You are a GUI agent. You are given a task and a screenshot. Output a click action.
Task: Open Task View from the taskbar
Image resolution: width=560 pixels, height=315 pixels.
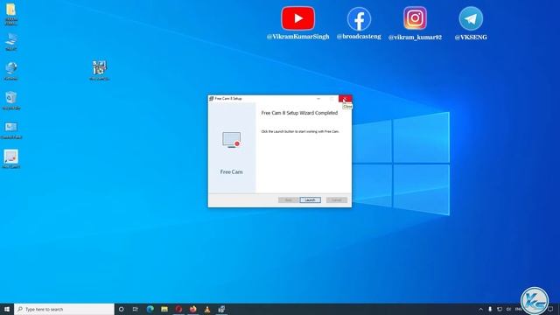[x=136, y=309]
